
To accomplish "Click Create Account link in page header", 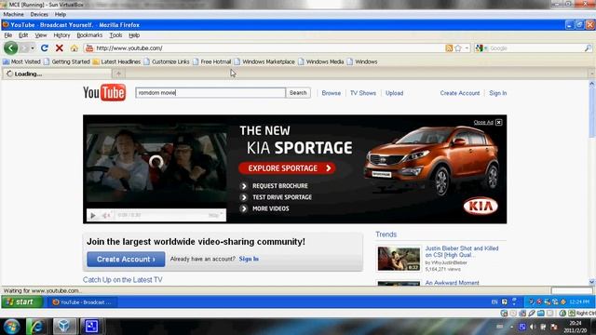I will [460, 93].
